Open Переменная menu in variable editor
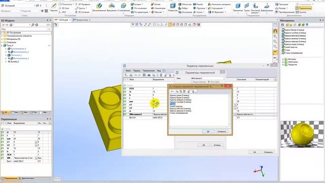The height and width of the screenshot is (183, 325). coord(149,71)
